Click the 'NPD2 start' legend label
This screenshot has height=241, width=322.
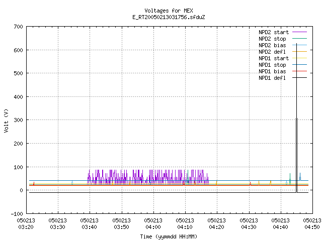tap(274, 32)
